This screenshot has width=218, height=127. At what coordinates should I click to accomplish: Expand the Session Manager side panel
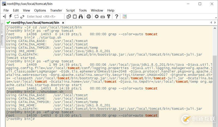point(2,34)
